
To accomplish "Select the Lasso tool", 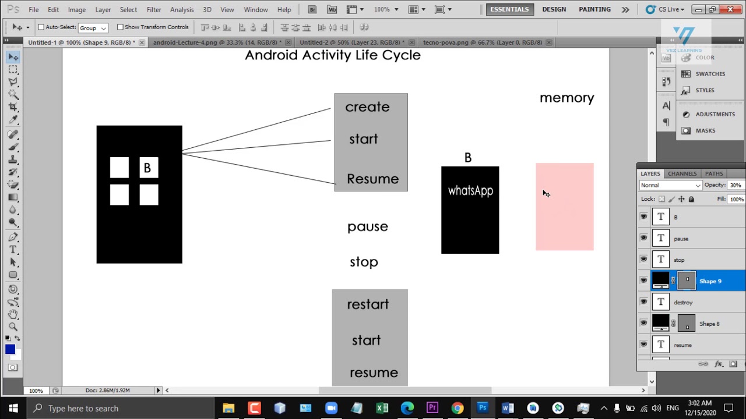I will pyautogui.click(x=13, y=82).
